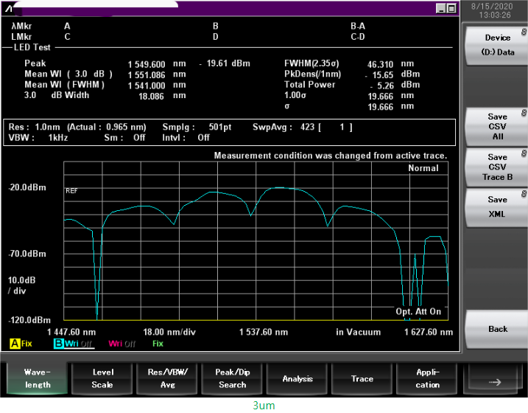Maximize the analyzer window

[451, 8]
